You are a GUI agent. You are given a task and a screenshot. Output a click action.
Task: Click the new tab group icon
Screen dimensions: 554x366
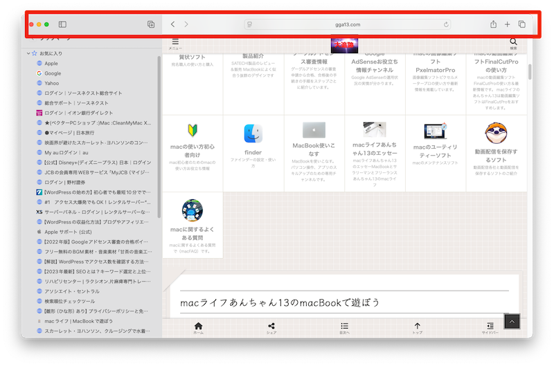point(151,24)
